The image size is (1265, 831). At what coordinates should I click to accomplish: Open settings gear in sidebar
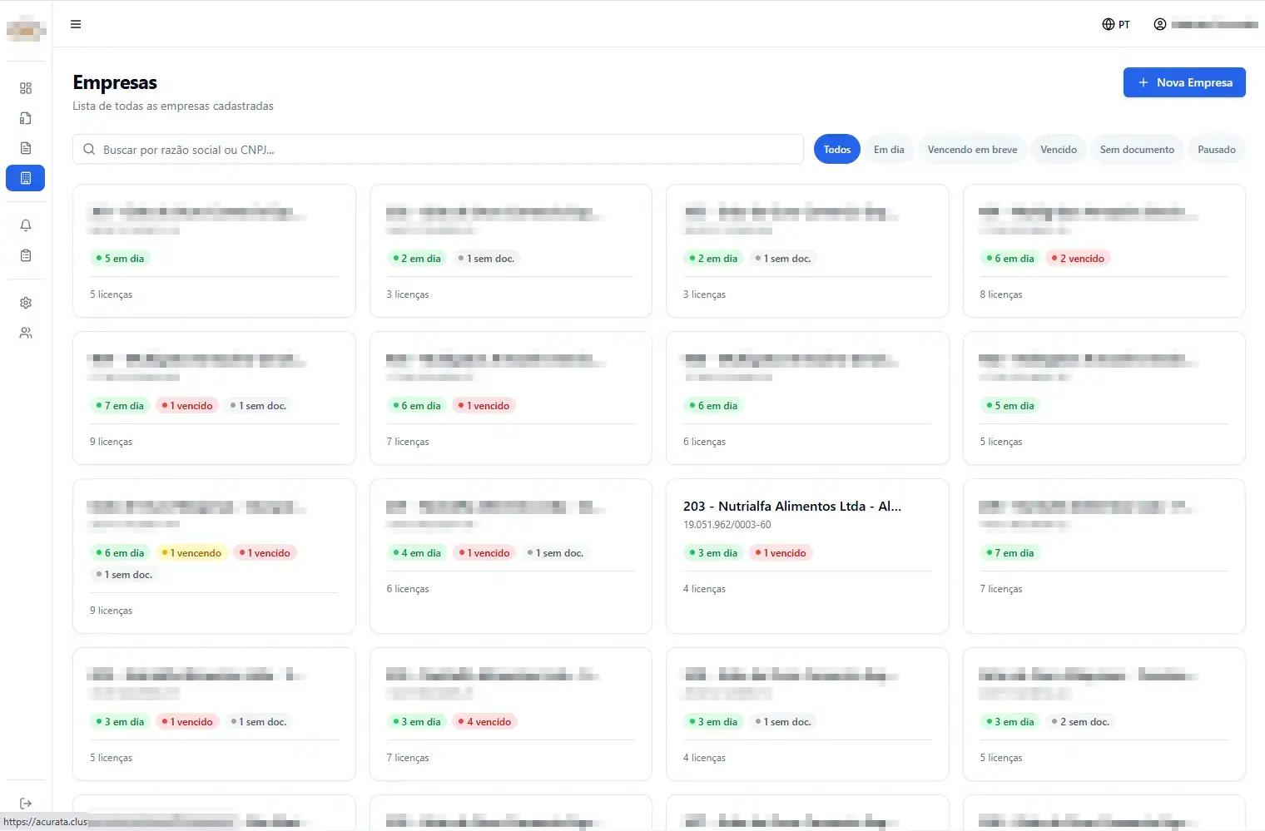(26, 303)
